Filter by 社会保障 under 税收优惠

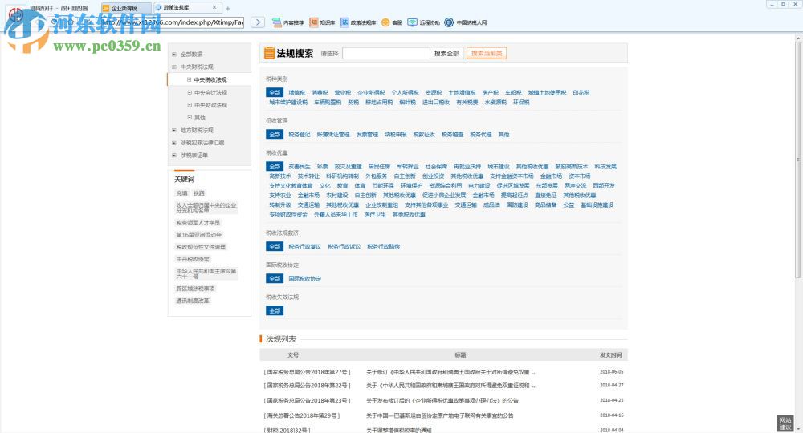coord(436,167)
